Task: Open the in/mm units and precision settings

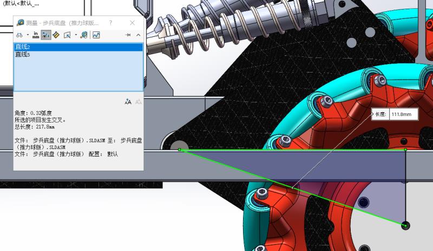Action: pos(36,35)
